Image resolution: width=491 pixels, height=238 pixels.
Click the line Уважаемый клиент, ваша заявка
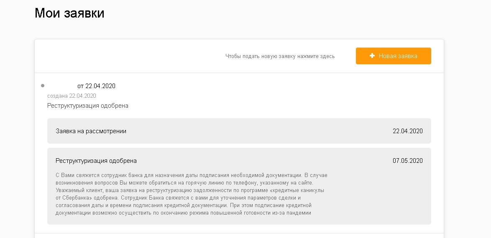click(x=190, y=190)
